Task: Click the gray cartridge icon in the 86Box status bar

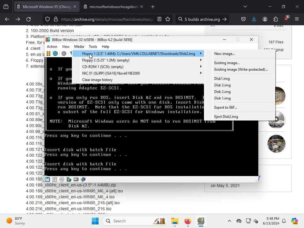Action: pos(76,179)
